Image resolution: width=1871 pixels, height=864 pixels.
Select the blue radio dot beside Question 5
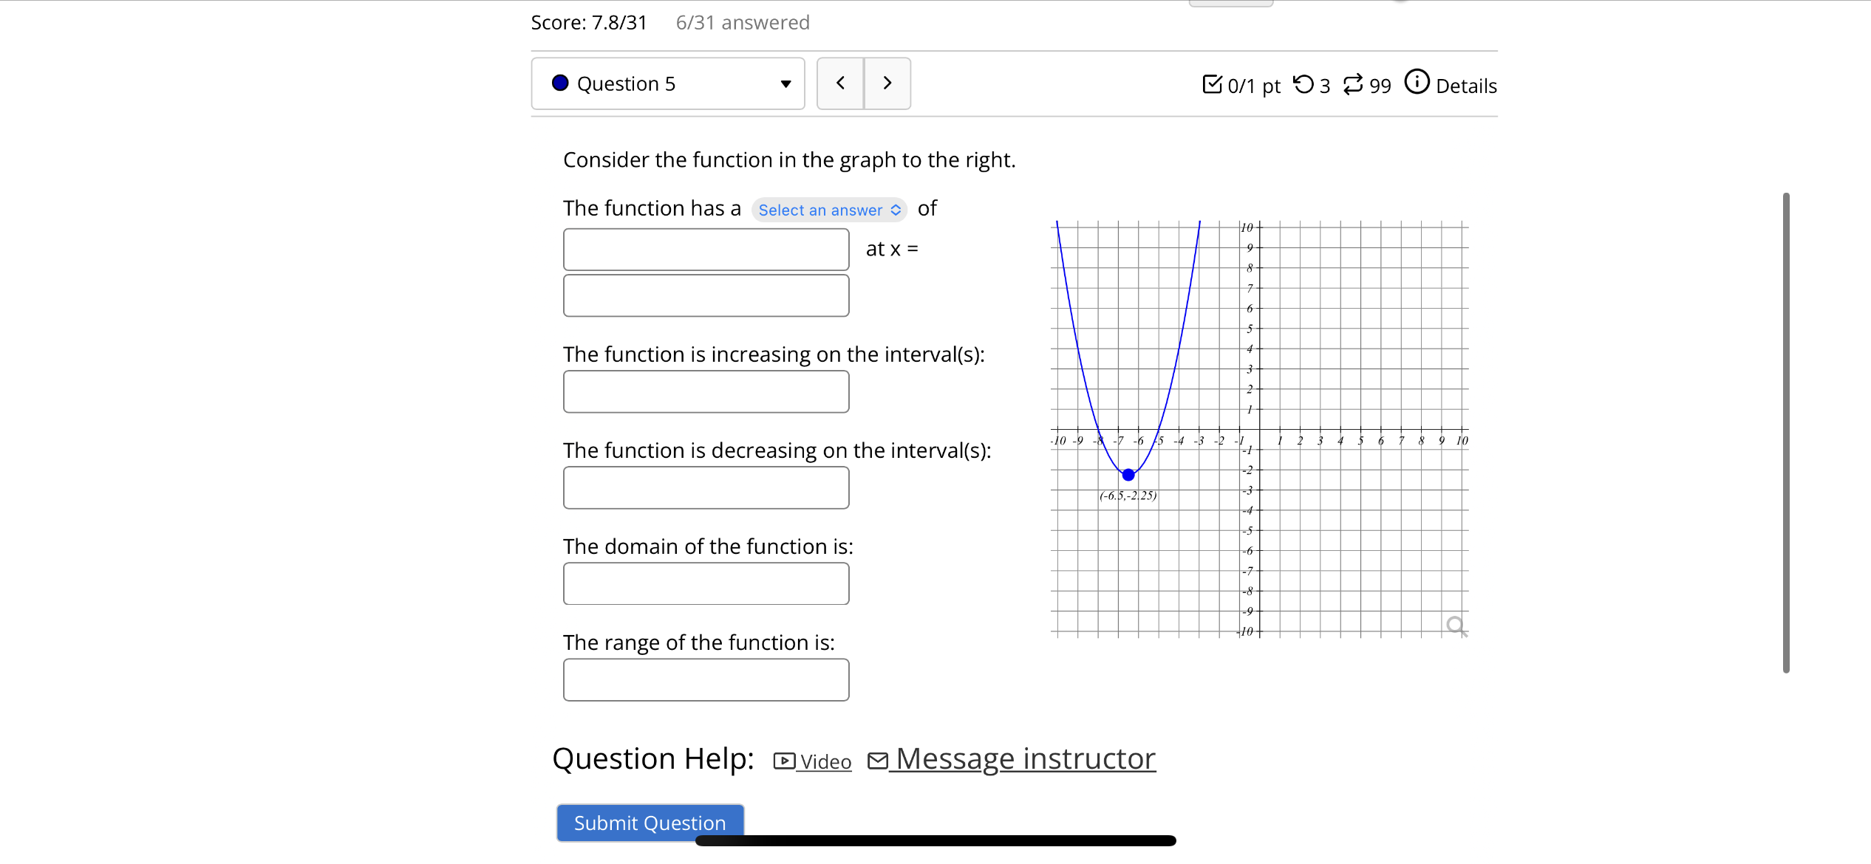(x=559, y=83)
